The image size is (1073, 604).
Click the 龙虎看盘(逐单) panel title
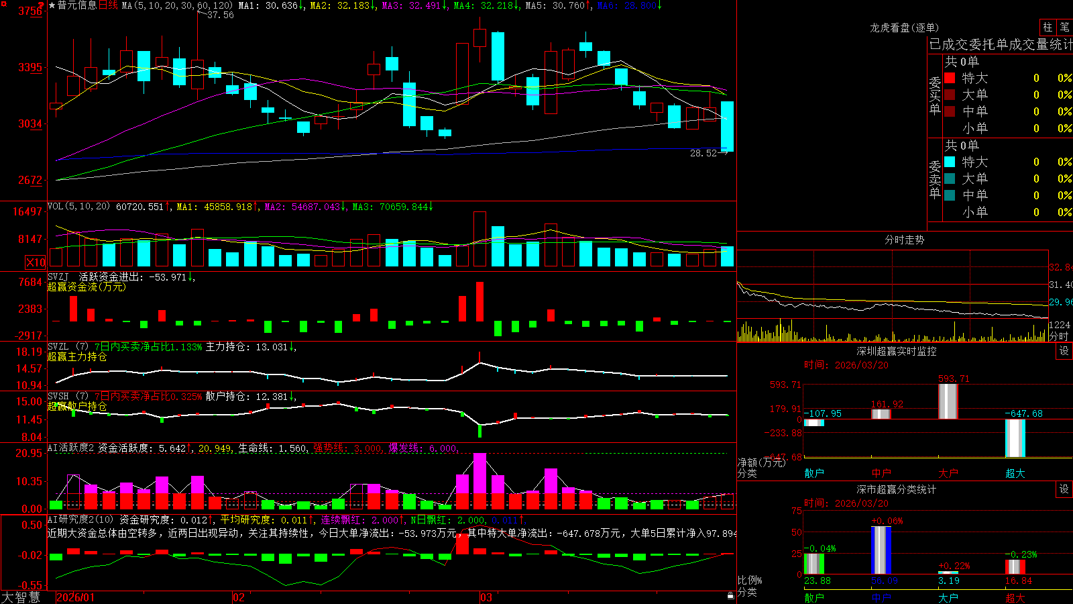(904, 28)
